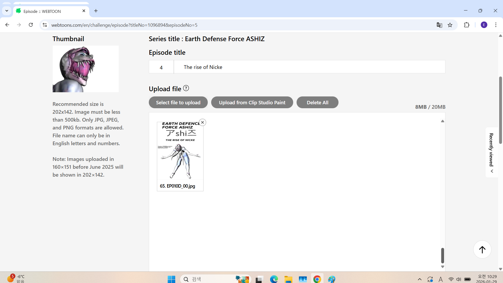The height and width of the screenshot is (283, 503).
Task: Click the Upload file help question icon
Action: point(186,88)
